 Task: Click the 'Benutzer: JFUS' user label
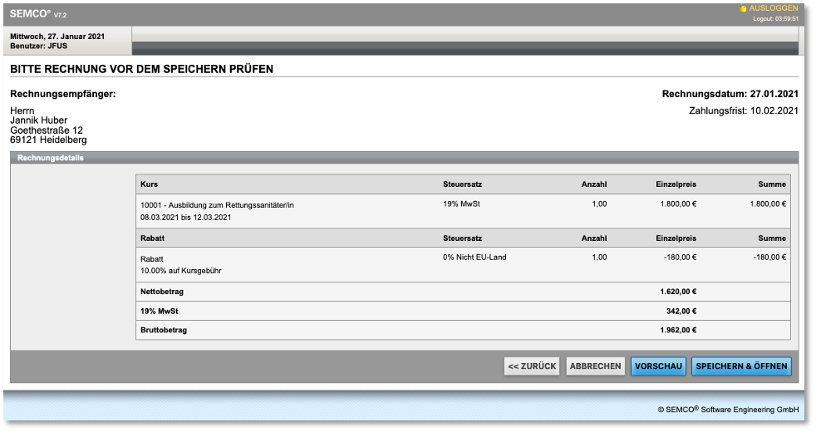coord(38,46)
